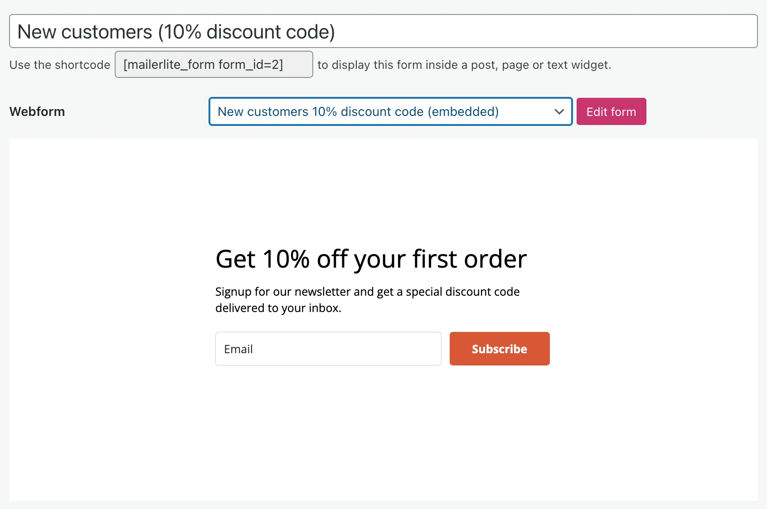Viewport: 767px width, 509px height.
Task: Click the word 'Subscribe' on the button
Action: click(x=499, y=349)
